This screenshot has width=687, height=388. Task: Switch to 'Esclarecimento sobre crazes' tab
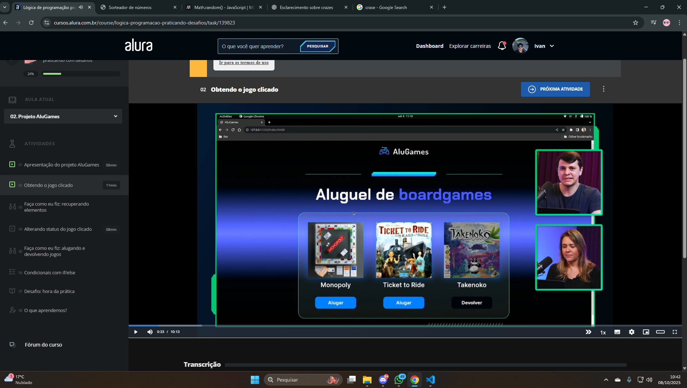click(309, 7)
